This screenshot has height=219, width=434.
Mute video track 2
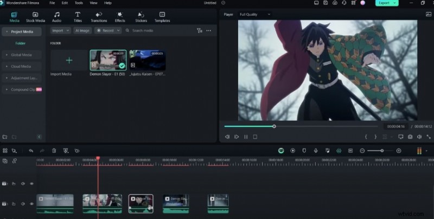[x=23, y=184]
